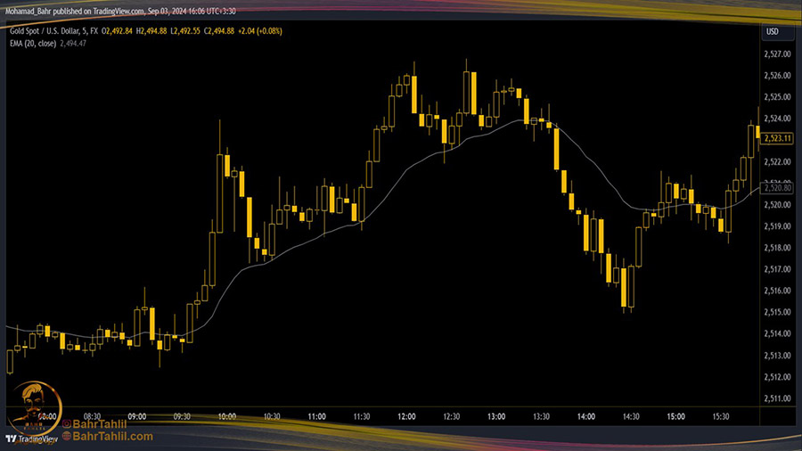
Task: Click the 2,527.00 price scale label
Action: [x=778, y=54]
